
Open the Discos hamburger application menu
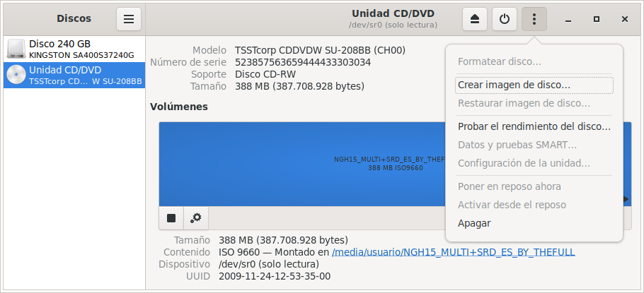[x=128, y=19]
